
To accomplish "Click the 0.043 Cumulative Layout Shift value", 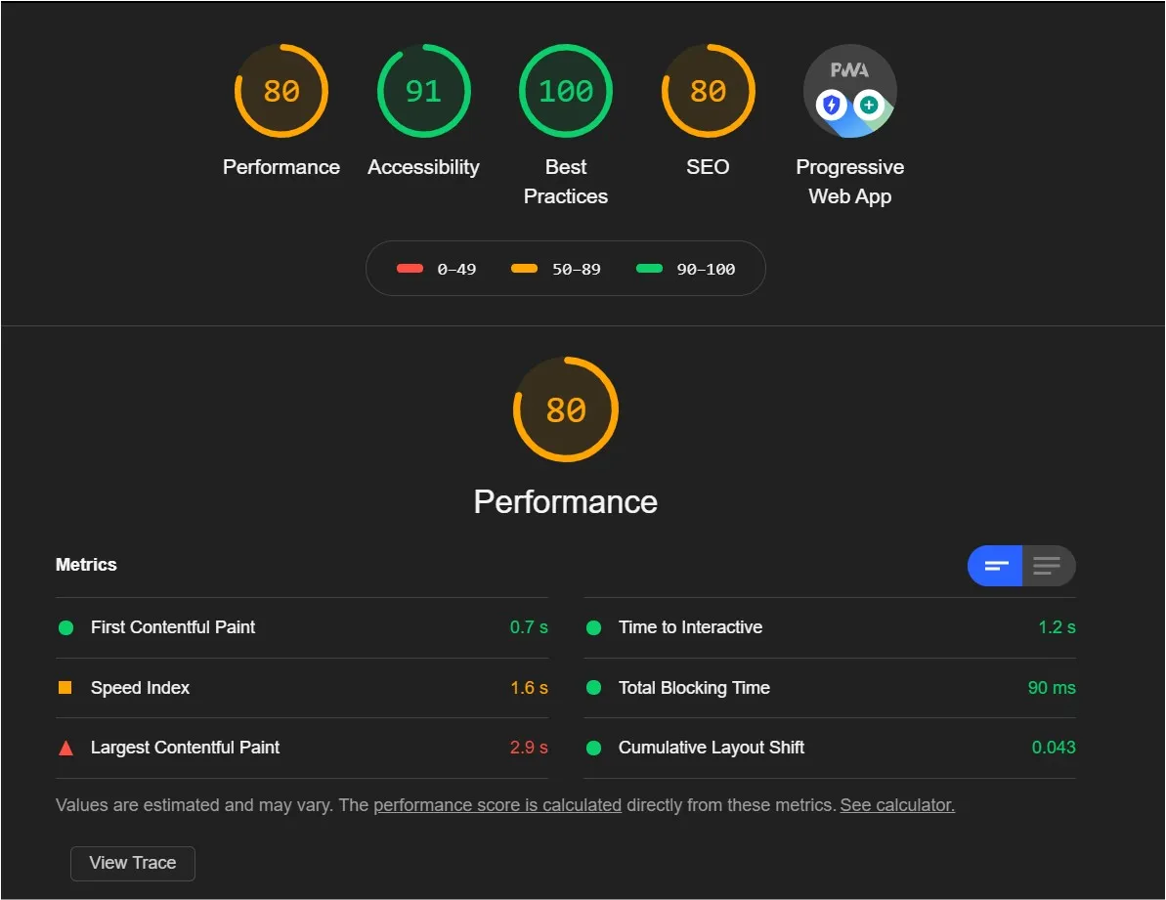I will 1054,747.
